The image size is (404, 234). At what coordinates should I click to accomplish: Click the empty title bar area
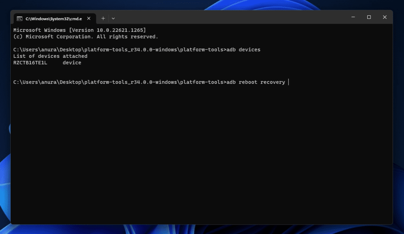229,18
